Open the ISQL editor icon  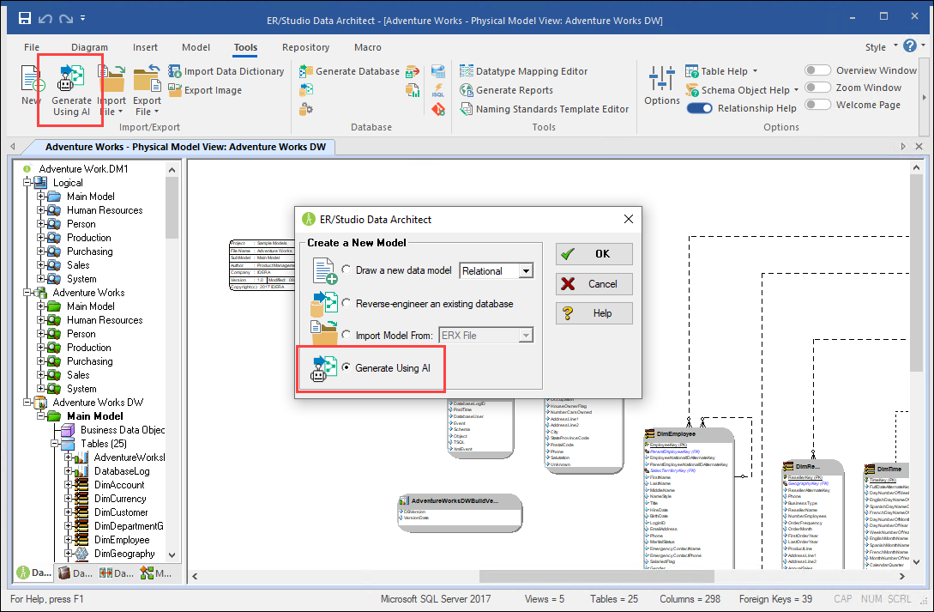[x=437, y=90]
